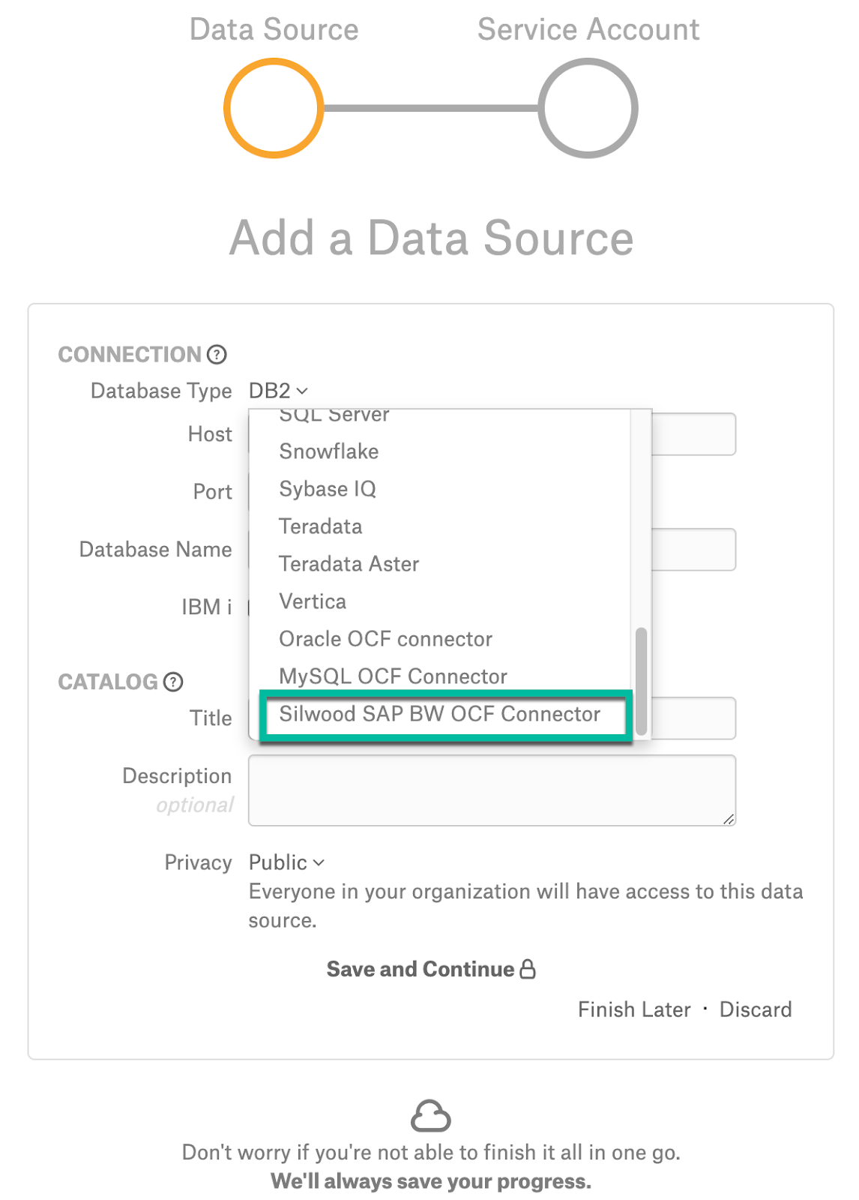Click the CONNECTION help icon

217,354
